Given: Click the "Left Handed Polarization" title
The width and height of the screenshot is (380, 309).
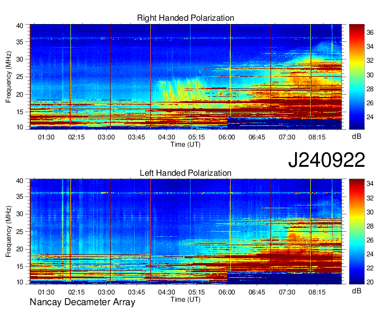Looking at the screenshot, I should click(x=186, y=173).
